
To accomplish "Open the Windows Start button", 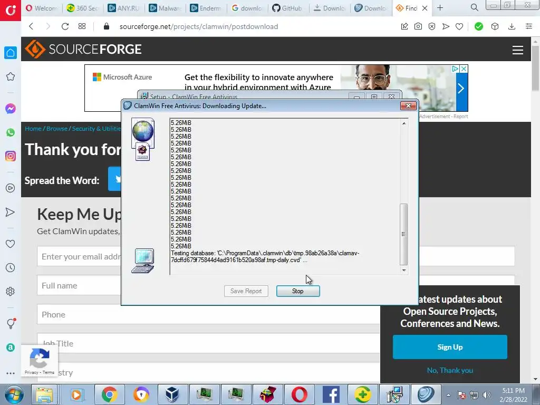I will 14,394.
